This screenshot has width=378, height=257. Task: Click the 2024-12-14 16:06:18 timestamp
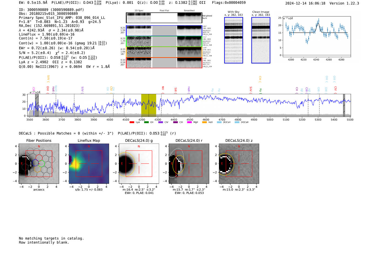(305, 3)
